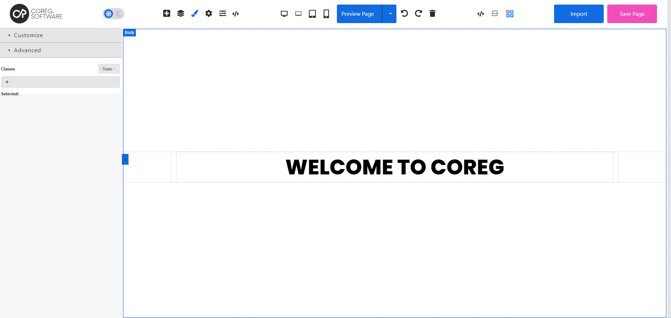Toggle the light/dark mode switch

click(x=113, y=14)
